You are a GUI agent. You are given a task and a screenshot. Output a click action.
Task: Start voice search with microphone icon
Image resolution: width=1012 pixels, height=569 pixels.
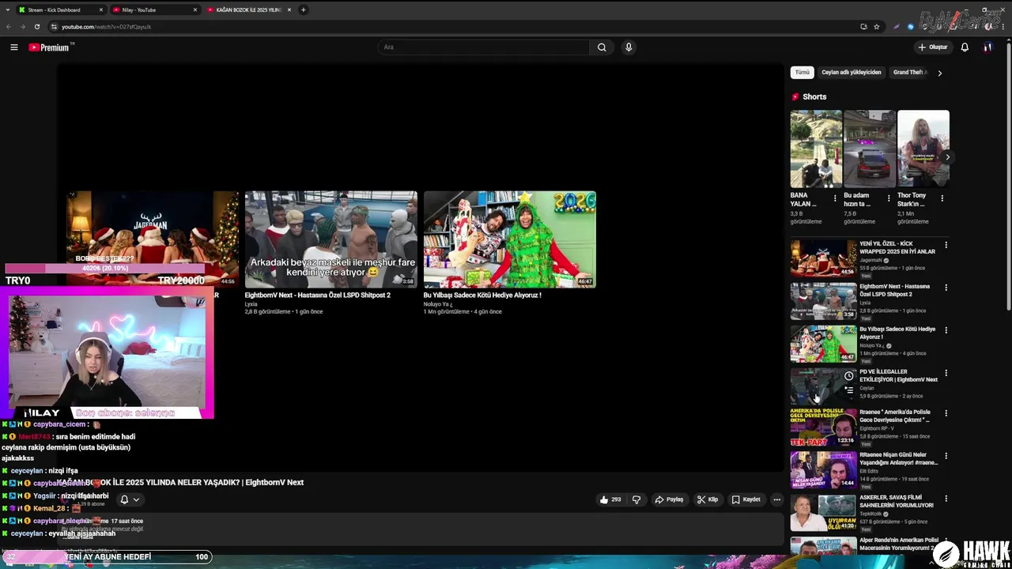tap(629, 47)
